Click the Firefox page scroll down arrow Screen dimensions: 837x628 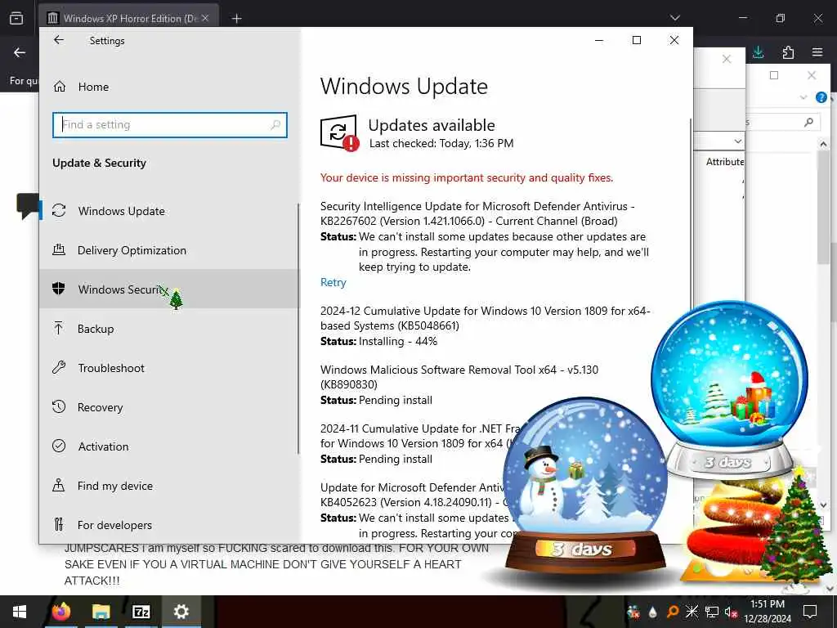[830, 589]
